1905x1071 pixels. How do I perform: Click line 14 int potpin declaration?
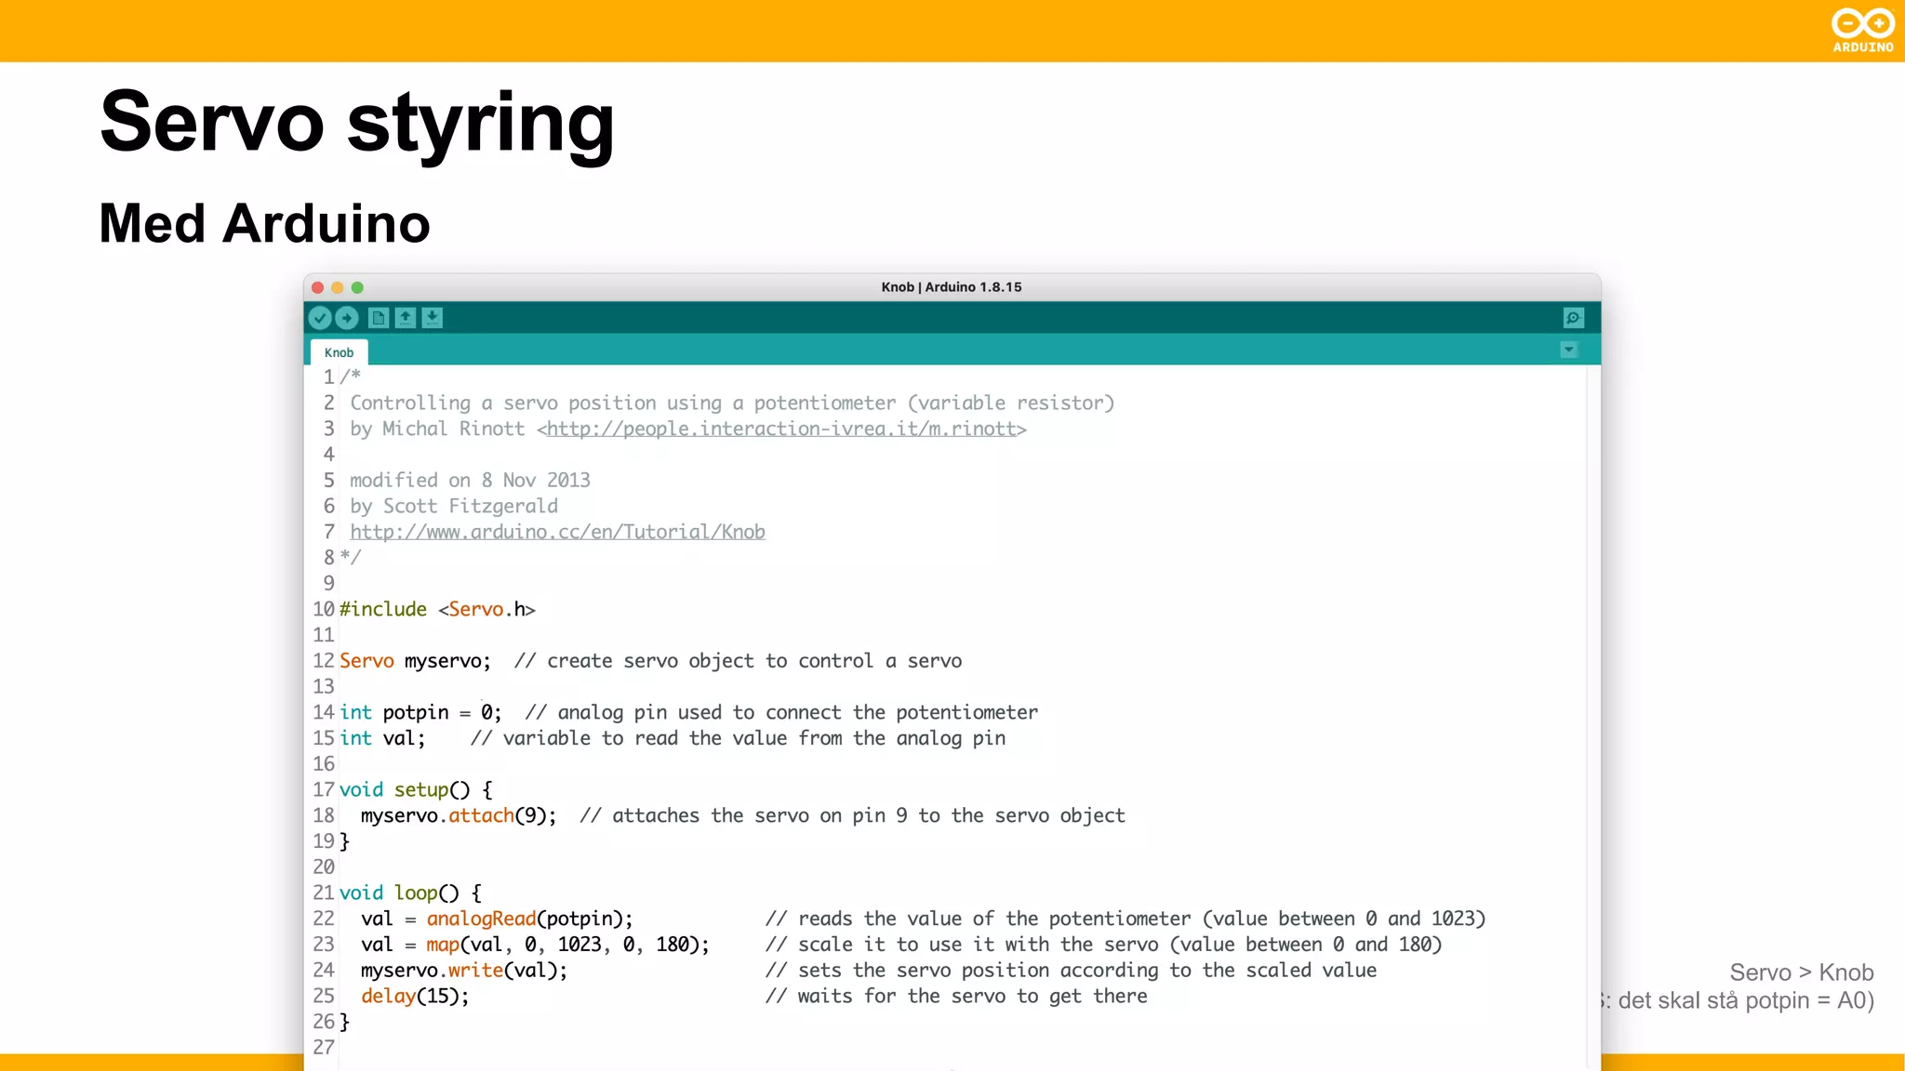[x=420, y=712]
